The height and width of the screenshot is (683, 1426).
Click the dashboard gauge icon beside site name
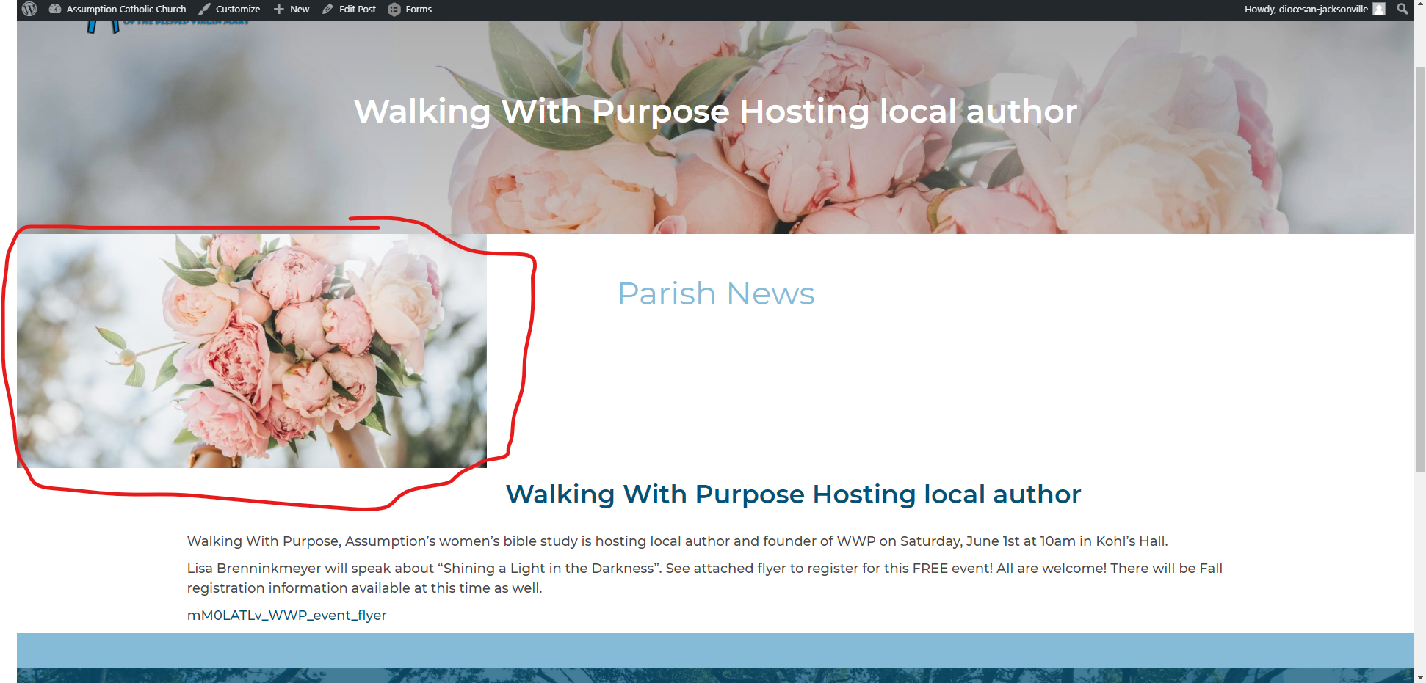55,10
